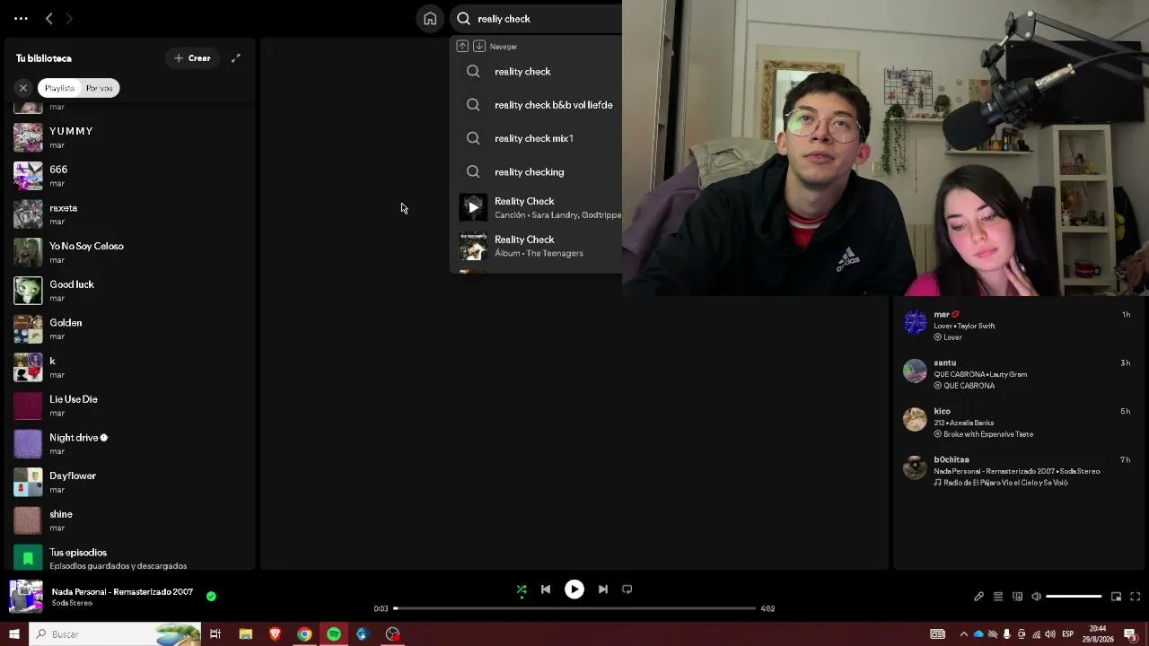Toggle repeat mode
This screenshot has height=646, width=1149.
pyautogui.click(x=627, y=589)
